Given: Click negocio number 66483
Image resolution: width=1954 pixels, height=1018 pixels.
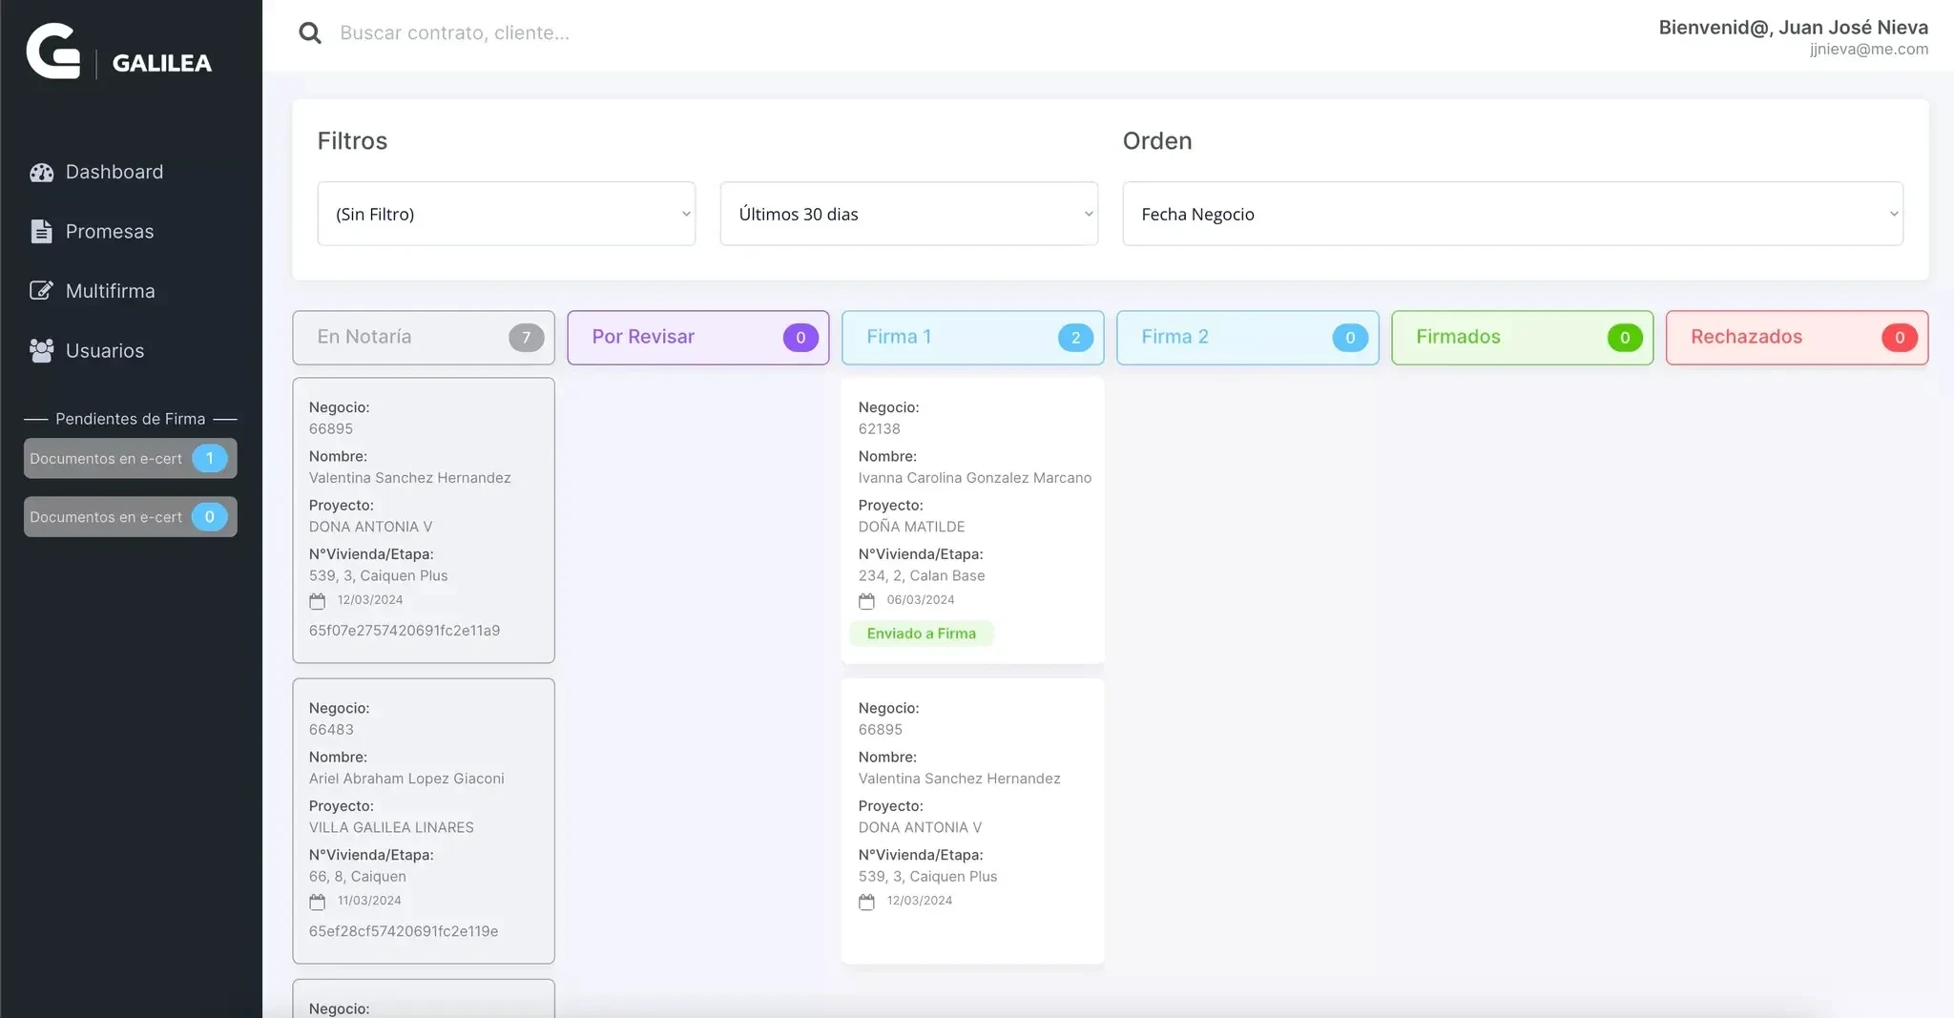Looking at the screenshot, I should (x=331, y=730).
